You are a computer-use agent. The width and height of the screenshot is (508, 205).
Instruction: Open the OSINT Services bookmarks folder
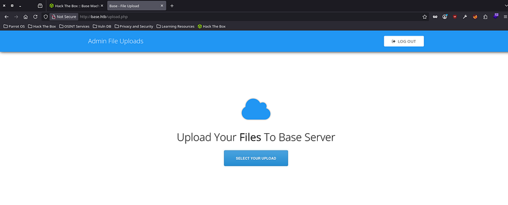74,26
